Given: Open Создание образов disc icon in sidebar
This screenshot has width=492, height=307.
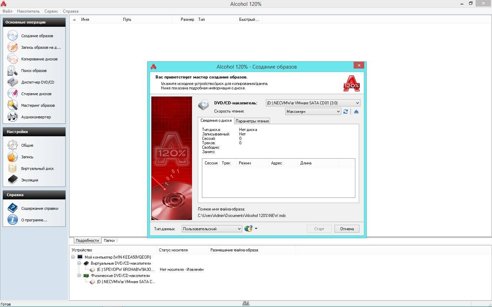Looking at the screenshot, I should pyautogui.click(x=13, y=35).
